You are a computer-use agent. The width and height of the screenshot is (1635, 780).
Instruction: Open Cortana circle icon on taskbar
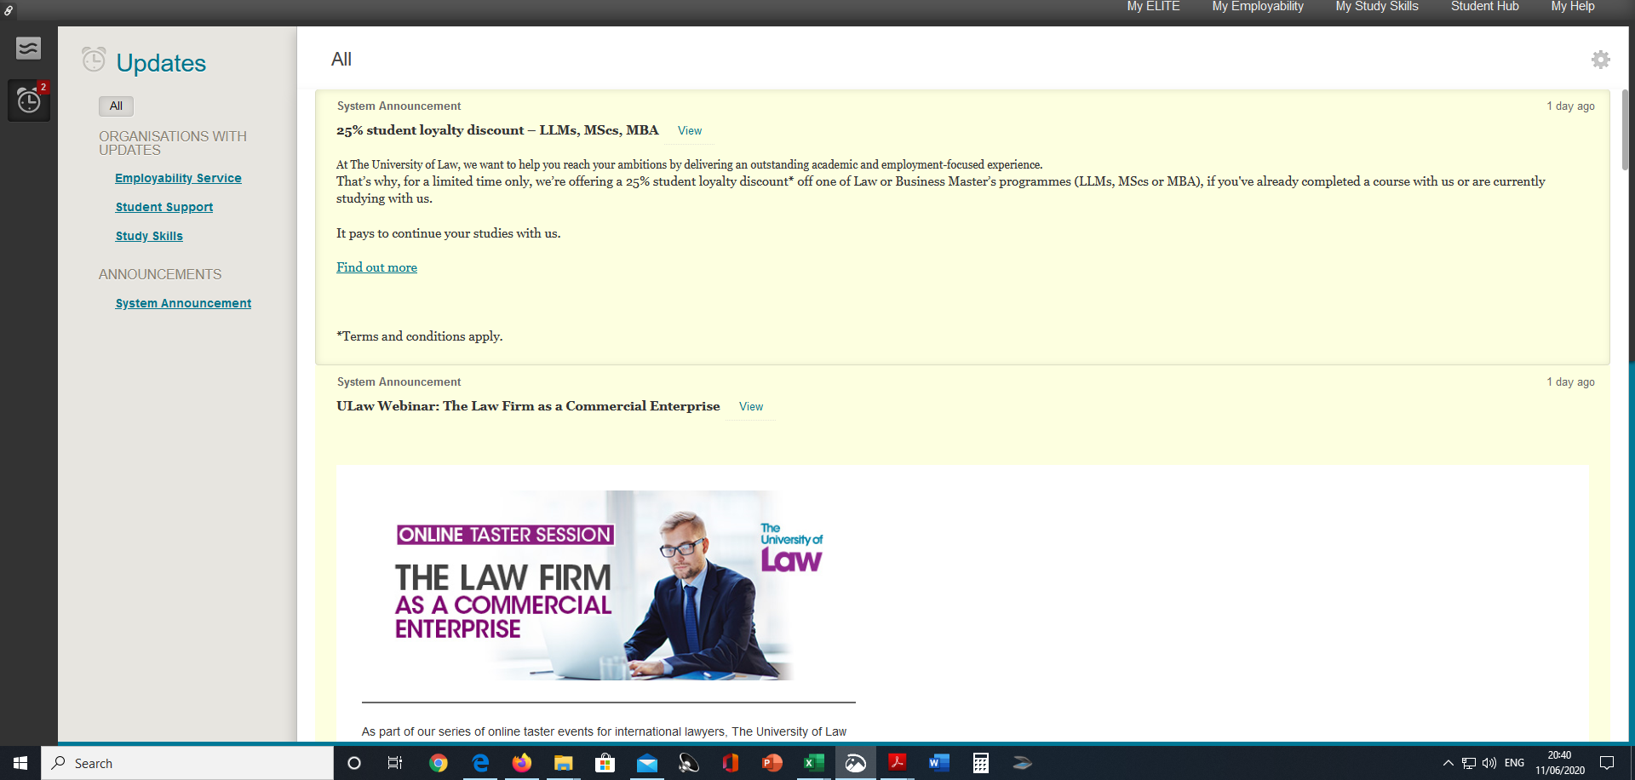tap(354, 763)
